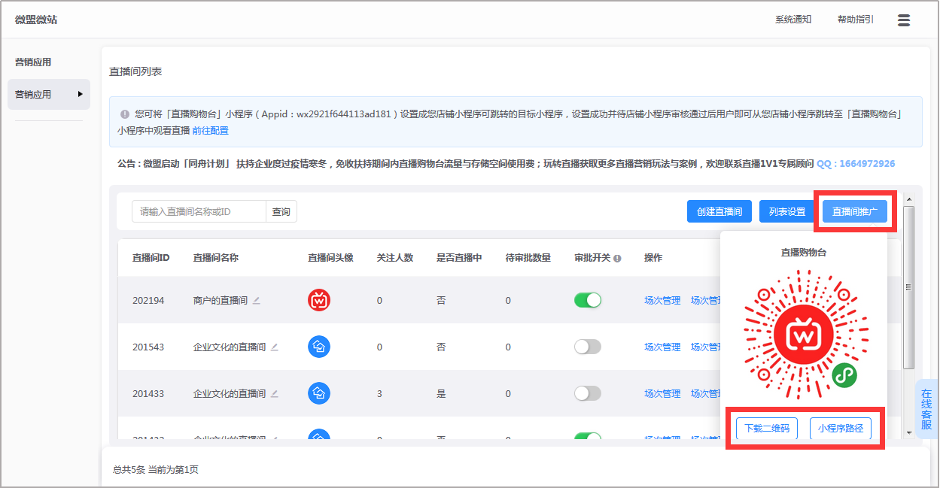The image size is (940, 488).
Task: Click the 关注人数 column header
Action: (395, 258)
